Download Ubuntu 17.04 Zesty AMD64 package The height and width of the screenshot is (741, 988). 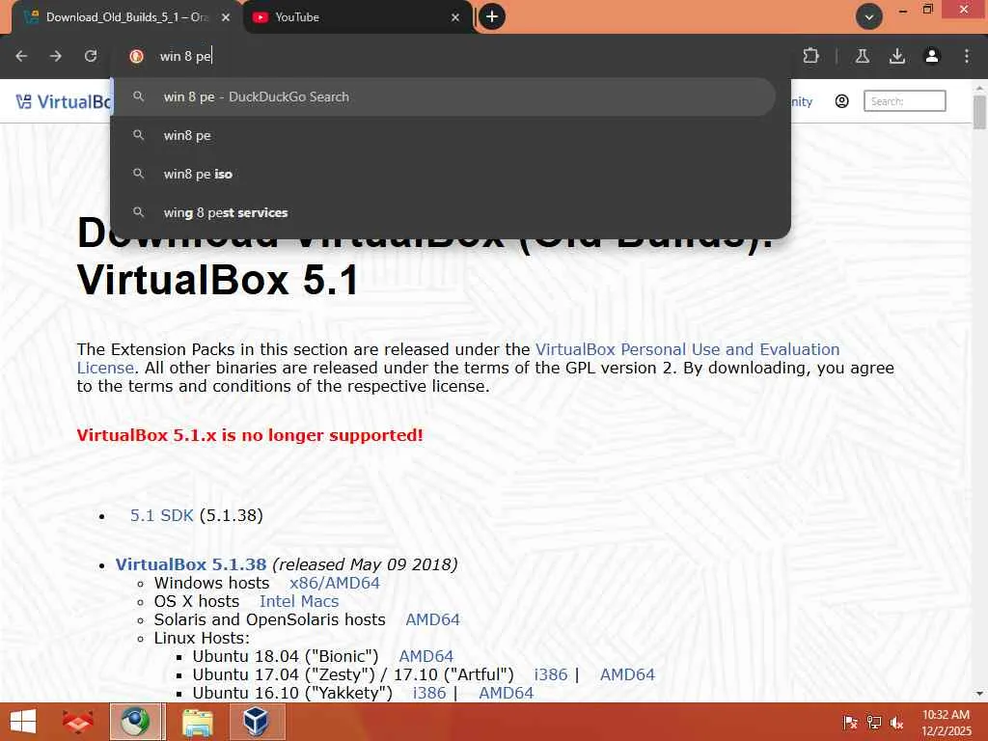pos(627,674)
